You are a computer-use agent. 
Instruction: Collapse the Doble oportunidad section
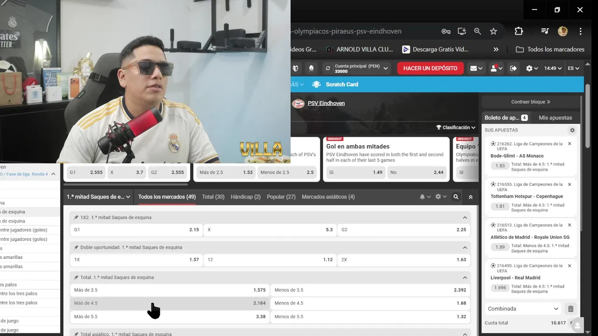click(465, 247)
